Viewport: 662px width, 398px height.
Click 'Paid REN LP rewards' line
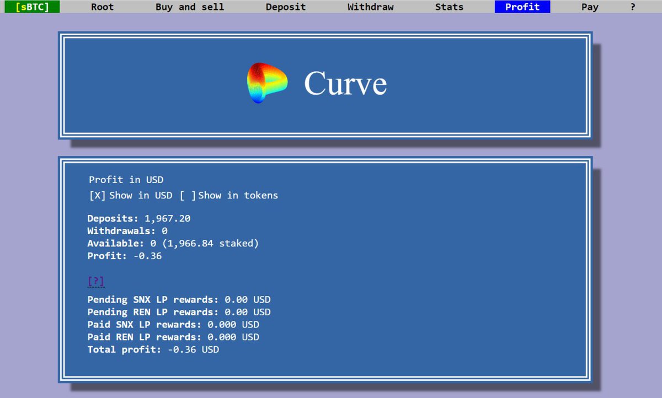coord(173,337)
